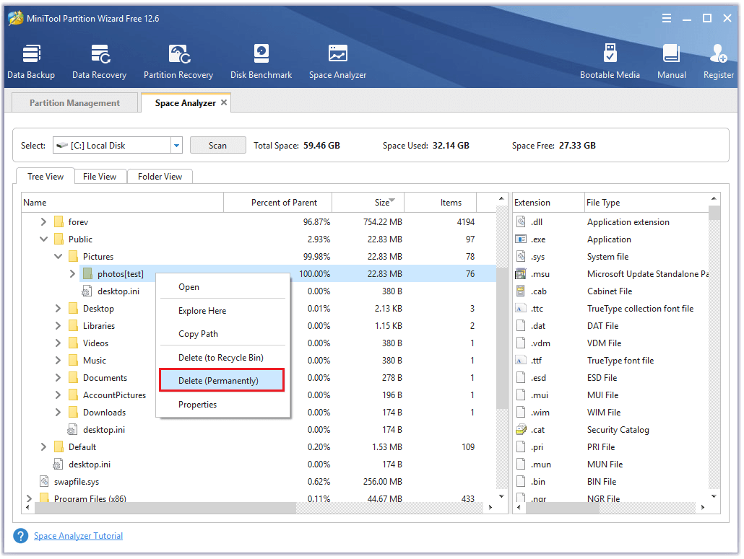Select the Documents folder row
This screenshot has height=559, width=744.
pos(259,378)
